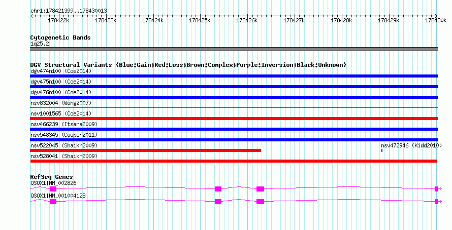Select the blue bar for dgv474n100
452x230 pixels.
click(x=234, y=76)
